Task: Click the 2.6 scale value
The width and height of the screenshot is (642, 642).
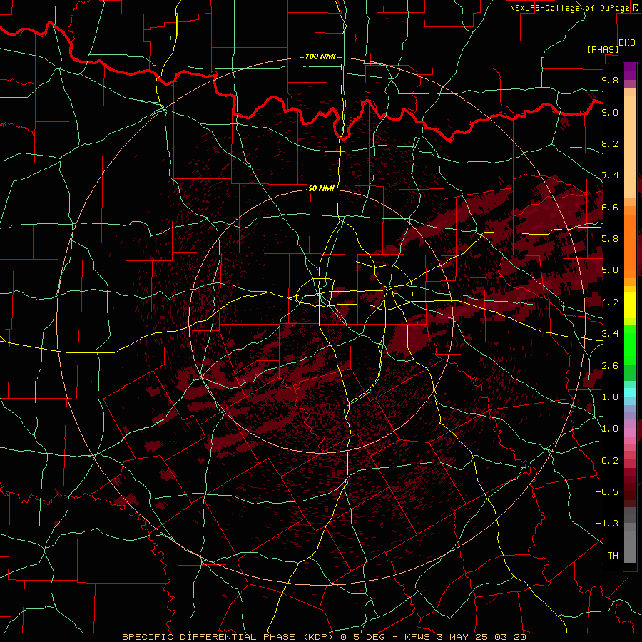Action: [610, 366]
